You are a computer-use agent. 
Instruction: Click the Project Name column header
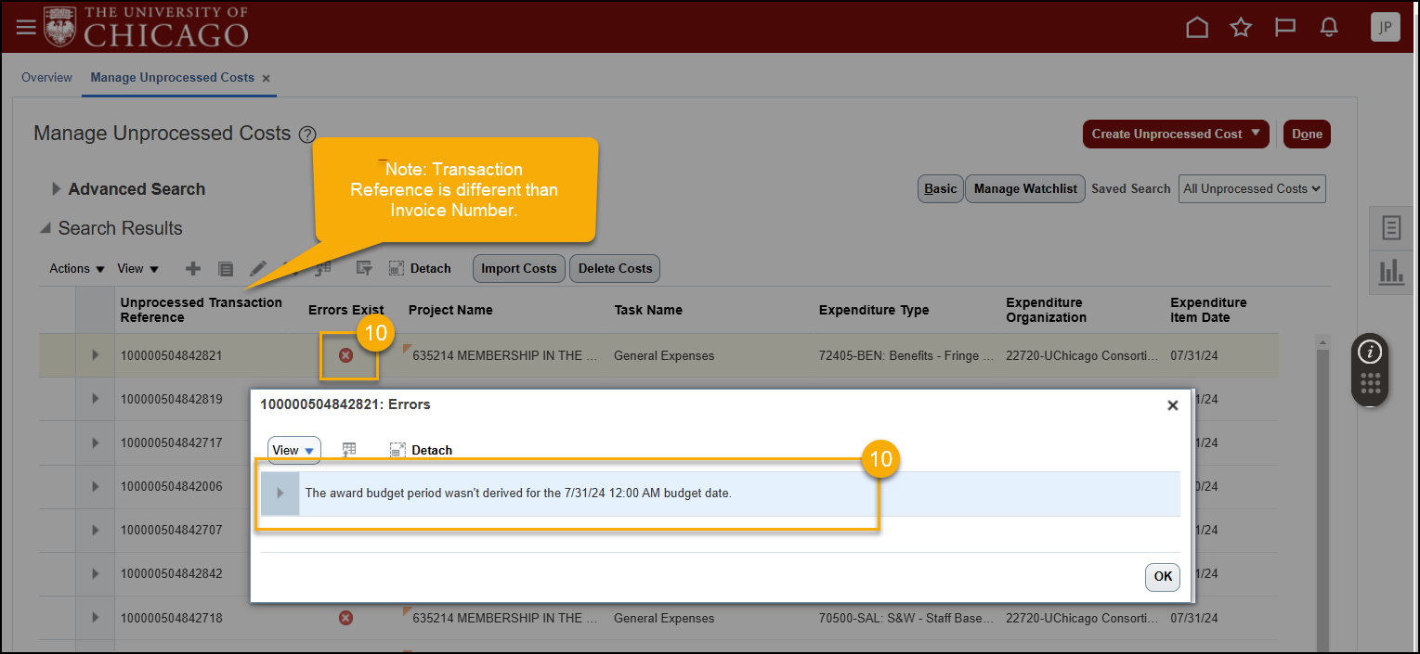coord(450,310)
